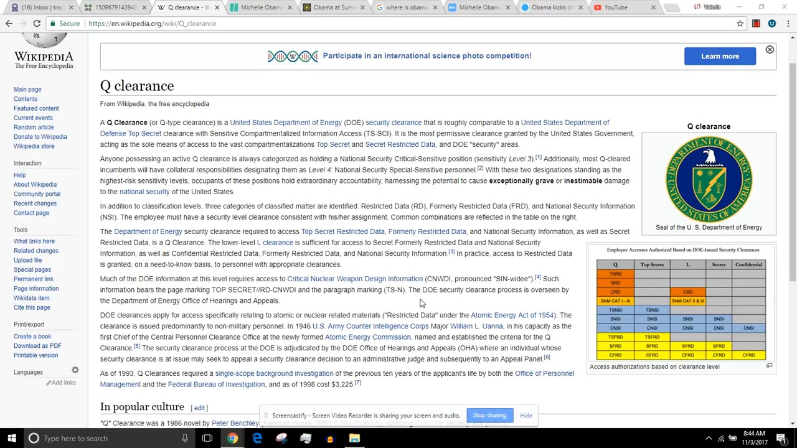Open Microsoft Edge from the taskbar

(x=257, y=438)
